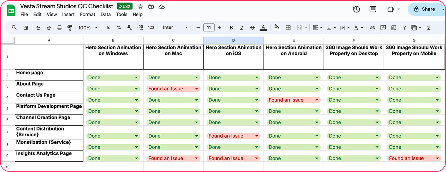The image size is (446, 172).
Task: Open the Format menu
Action: click(x=87, y=15)
